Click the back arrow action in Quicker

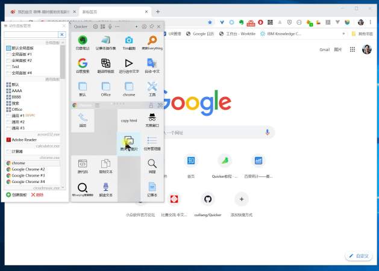pos(83,120)
